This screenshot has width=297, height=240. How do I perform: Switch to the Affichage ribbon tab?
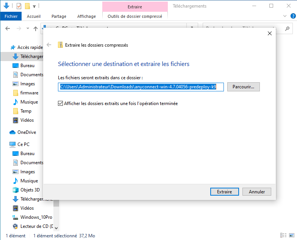click(86, 16)
